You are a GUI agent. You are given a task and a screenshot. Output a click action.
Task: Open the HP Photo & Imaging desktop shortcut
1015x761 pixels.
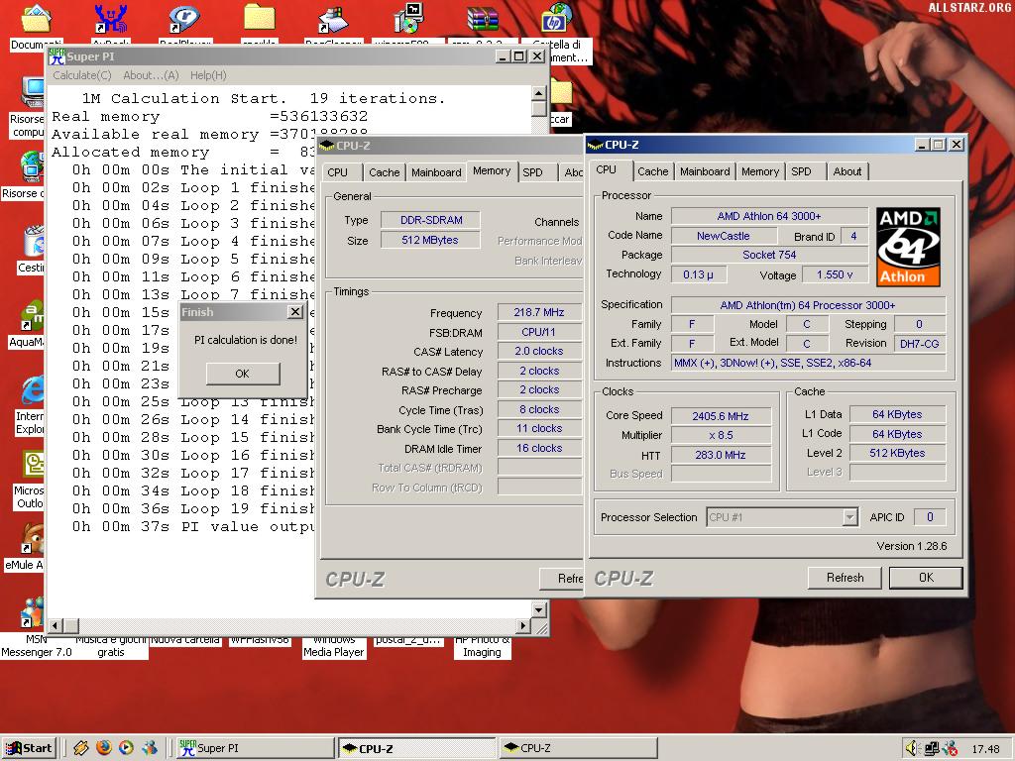[x=483, y=647]
